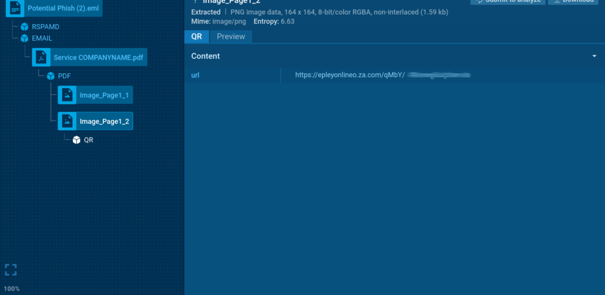605x295 pixels.
Task: Click the Entropy 6.63 value
Action: tap(288, 22)
